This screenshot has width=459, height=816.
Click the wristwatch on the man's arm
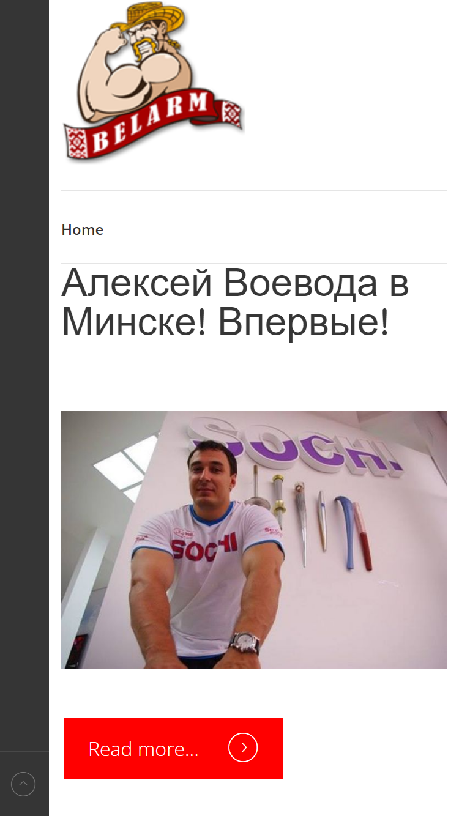[245, 642]
